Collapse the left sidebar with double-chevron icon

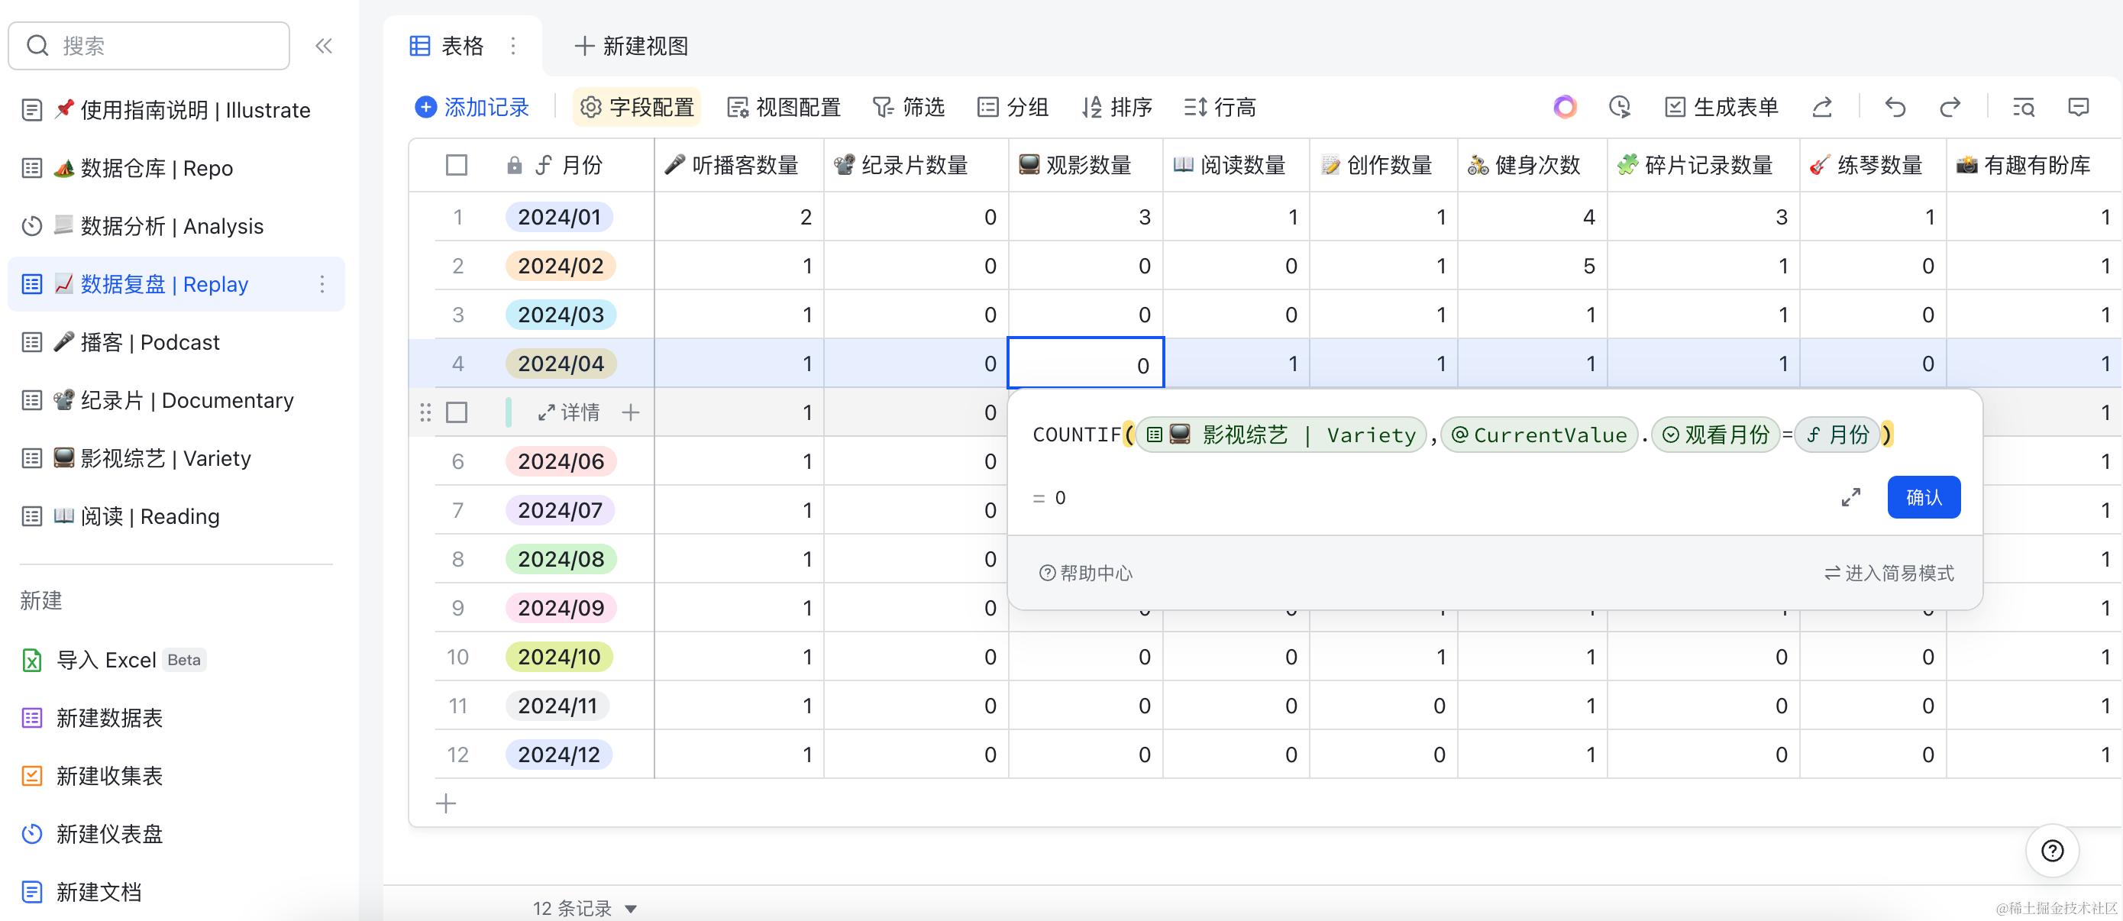click(324, 46)
